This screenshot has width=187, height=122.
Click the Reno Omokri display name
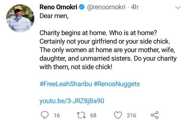click(58, 7)
